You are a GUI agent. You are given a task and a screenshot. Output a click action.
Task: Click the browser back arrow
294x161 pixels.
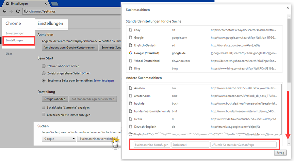coord(4,11)
